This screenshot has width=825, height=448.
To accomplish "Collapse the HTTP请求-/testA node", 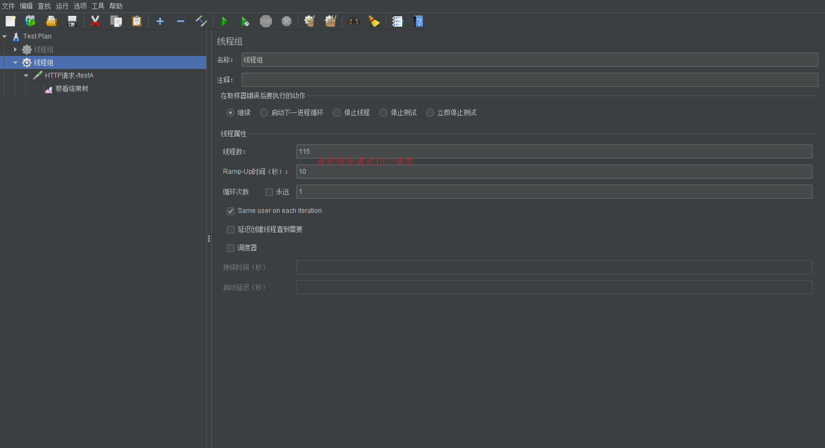I will (x=26, y=75).
